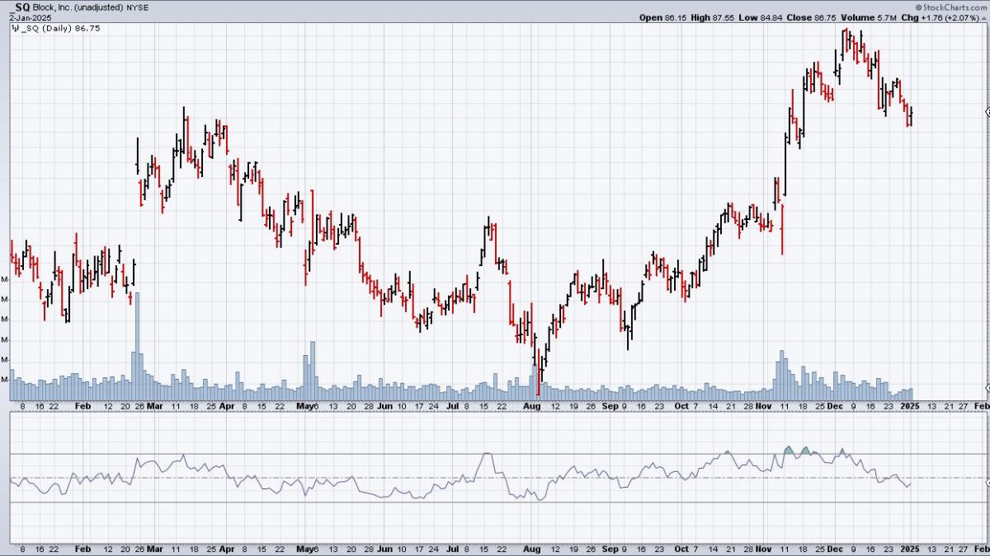Screen dimensions: 990x556
Task: Click the High 87.55 value
Action: click(712, 16)
